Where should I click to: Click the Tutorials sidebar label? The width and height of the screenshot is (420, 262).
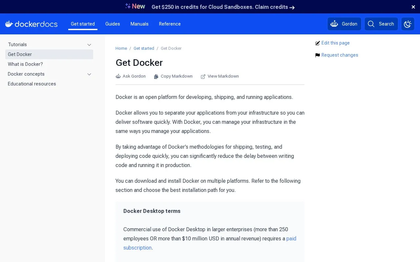pyautogui.click(x=17, y=45)
